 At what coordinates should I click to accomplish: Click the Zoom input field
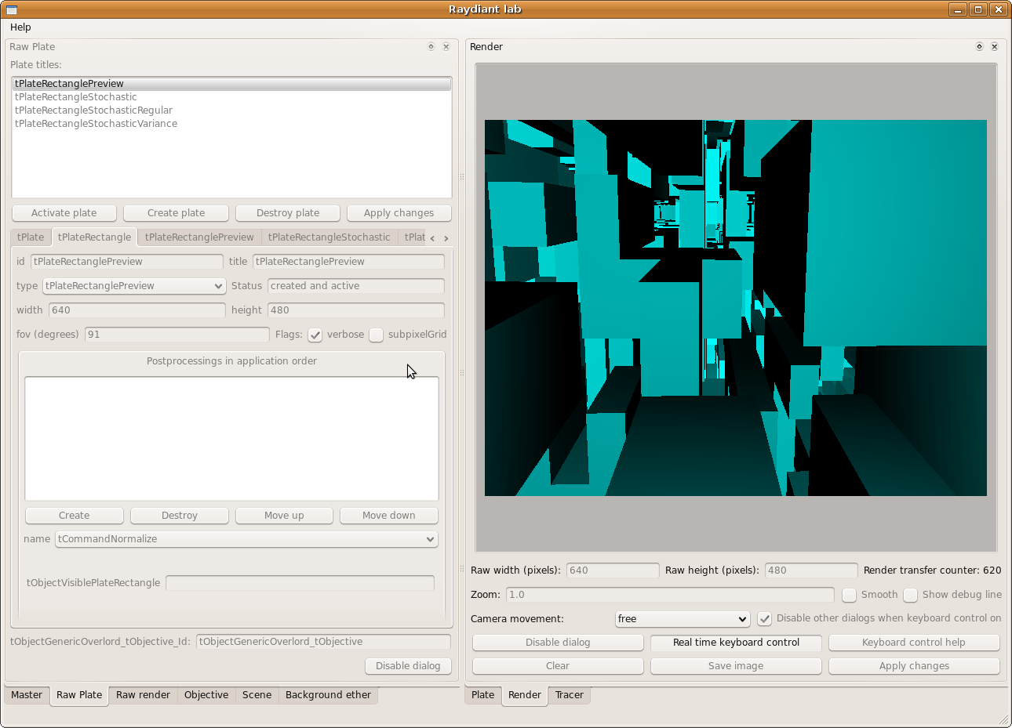coord(670,595)
